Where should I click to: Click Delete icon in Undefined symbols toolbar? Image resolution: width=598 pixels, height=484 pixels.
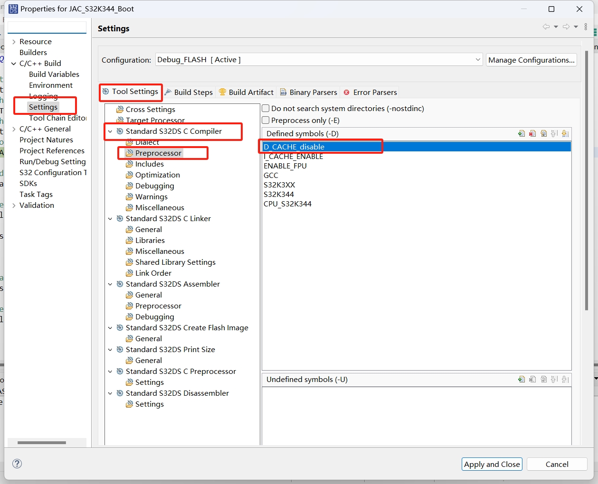(x=532, y=379)
